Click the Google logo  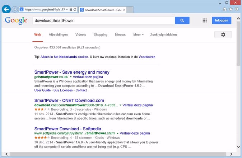pos(16,20)
